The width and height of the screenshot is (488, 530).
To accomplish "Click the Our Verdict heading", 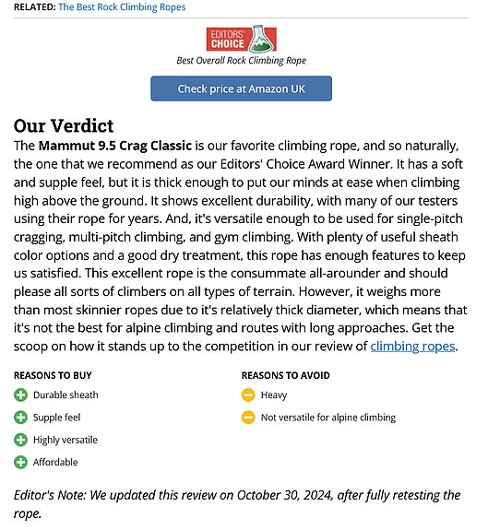I will tap(64, 125).
